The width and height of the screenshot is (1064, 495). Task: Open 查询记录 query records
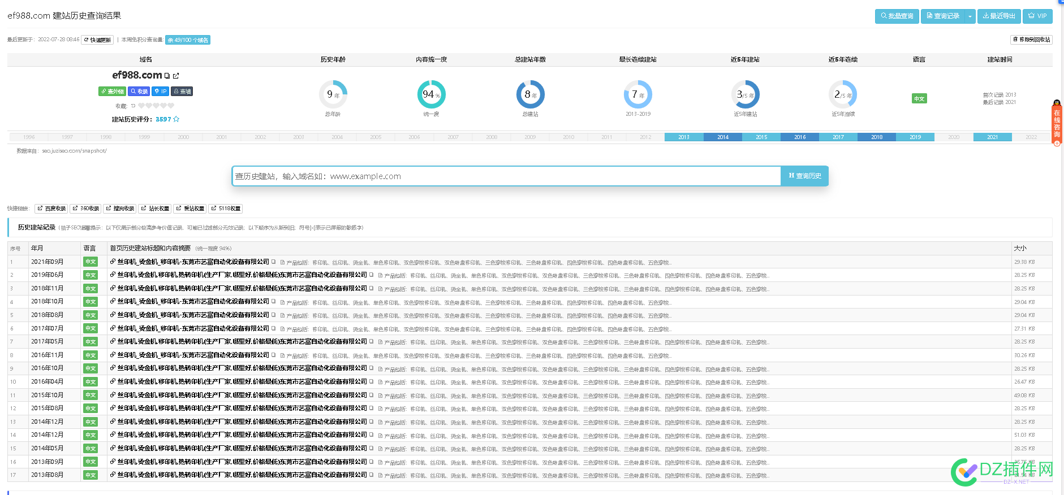click(943, 16)
